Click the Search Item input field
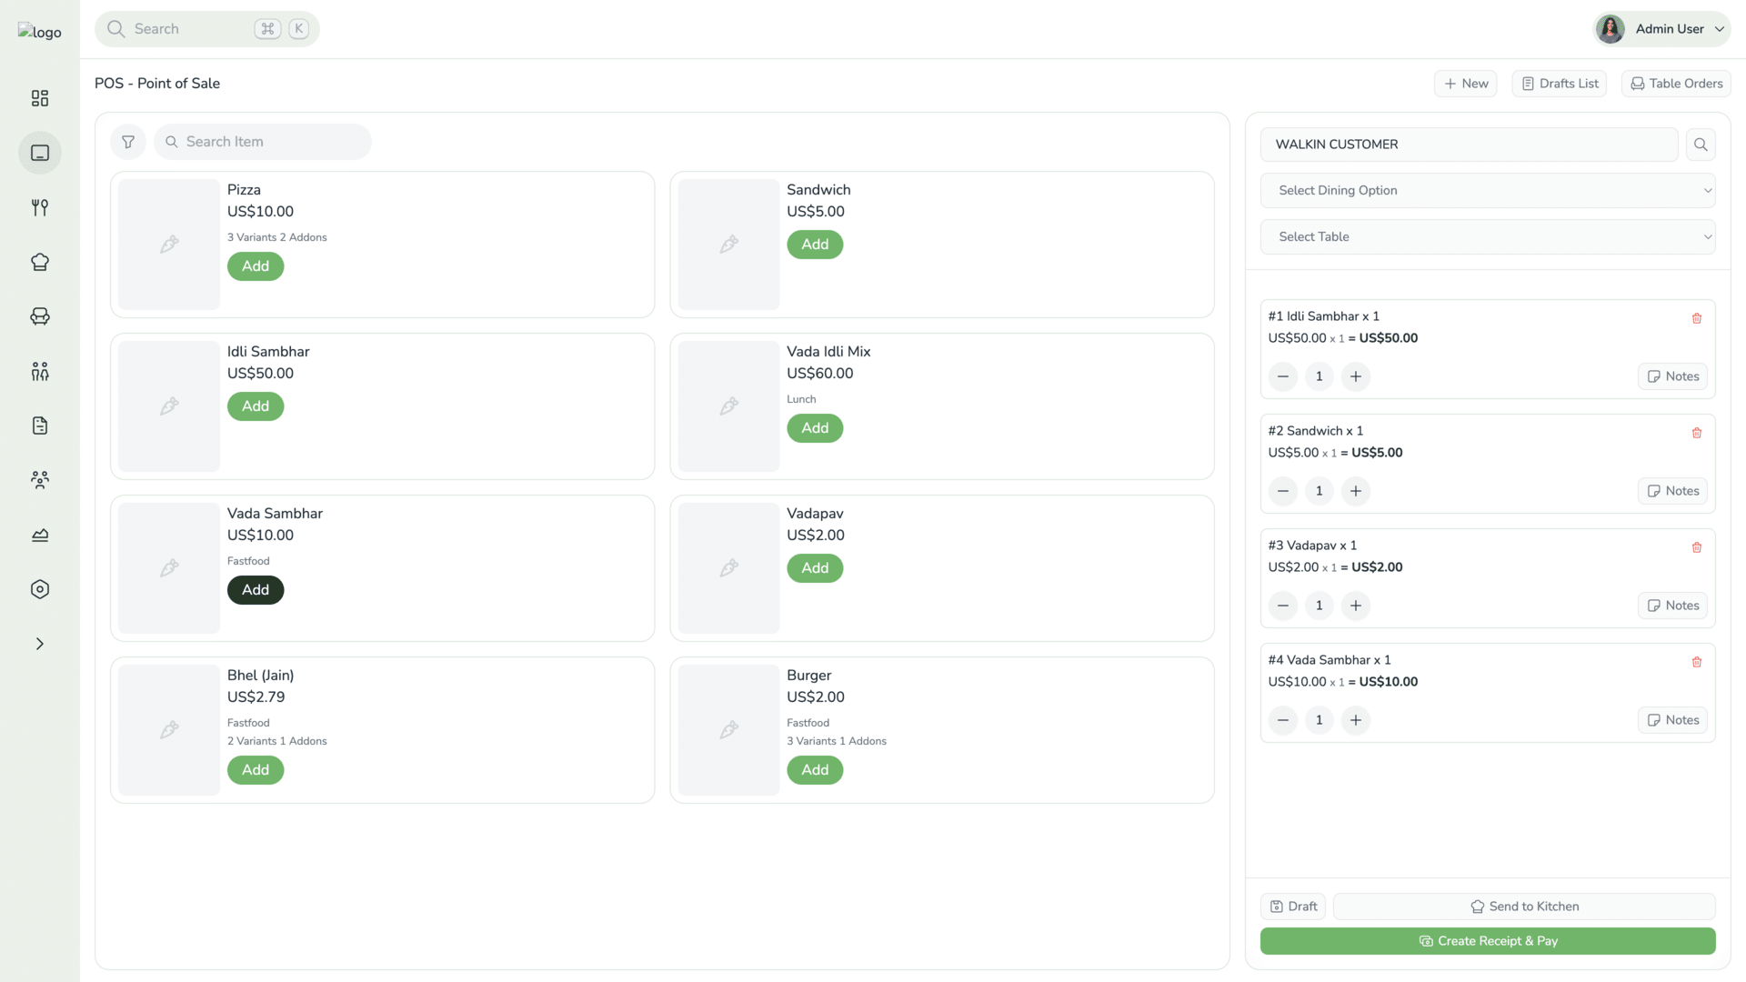Viewport: 1746px width, 982px height. (x=273, y=142)
